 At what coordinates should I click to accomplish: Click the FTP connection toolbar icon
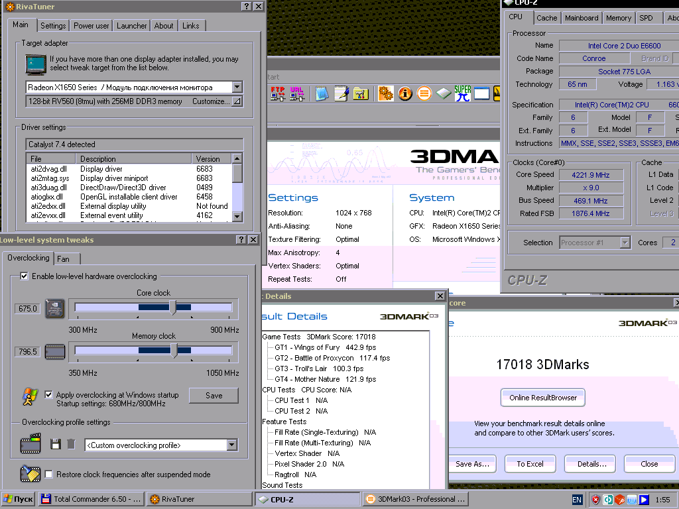278,93
